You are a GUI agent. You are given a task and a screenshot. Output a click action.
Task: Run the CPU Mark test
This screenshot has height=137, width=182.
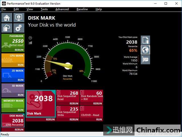[x=20, y=65]
